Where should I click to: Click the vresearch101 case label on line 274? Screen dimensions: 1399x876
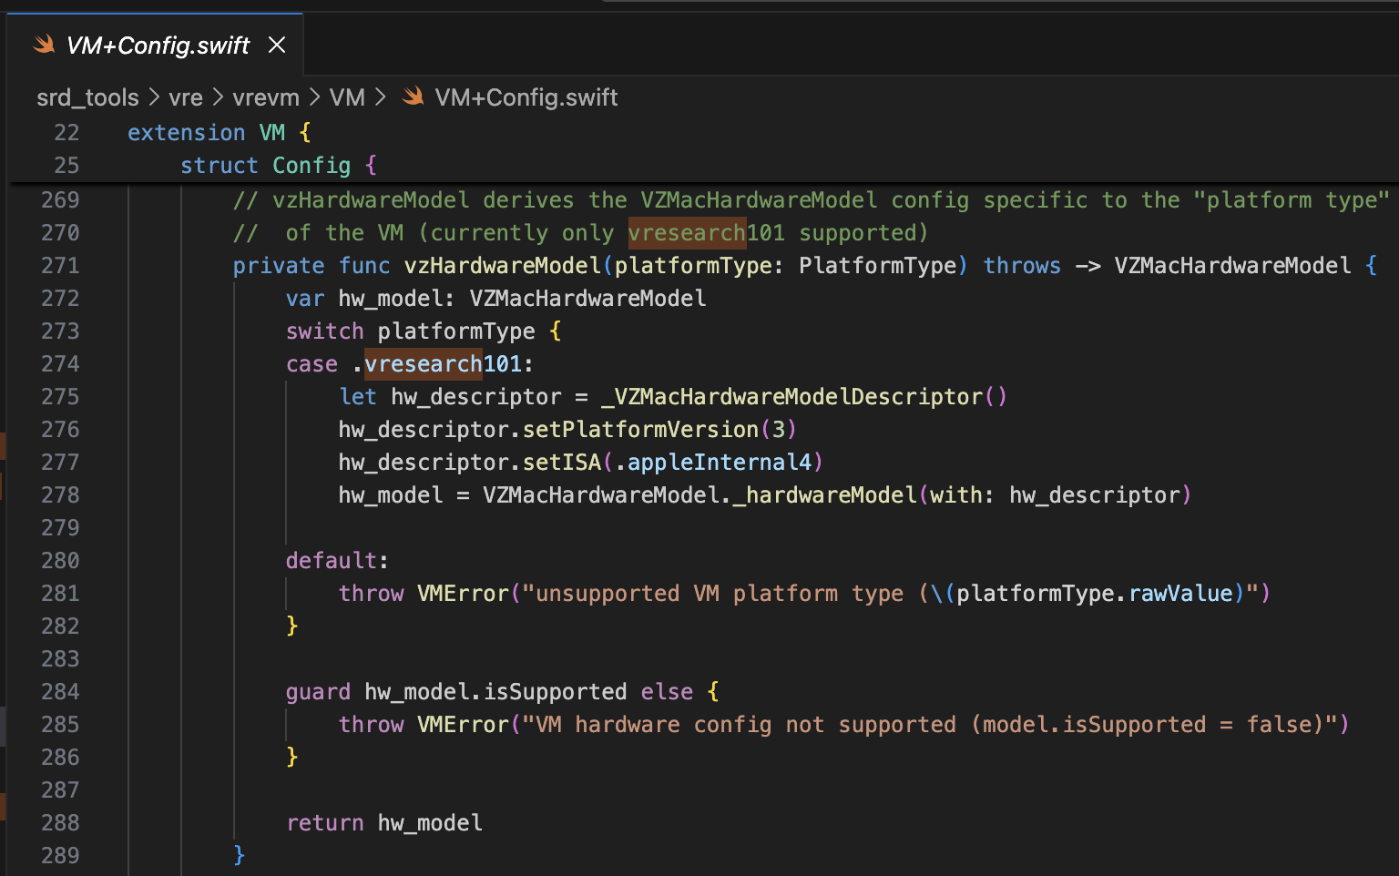point(446,363)
